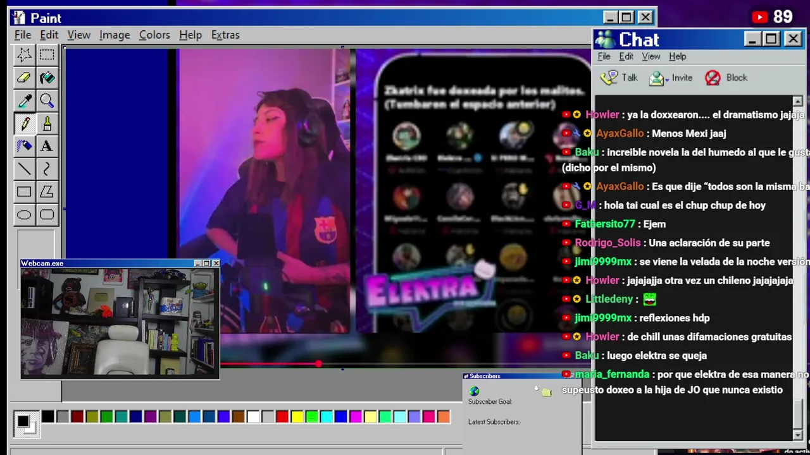Click username maria_fernanda in chat
The width and height of the screenshot is (810, 455).
coord(612,374)
